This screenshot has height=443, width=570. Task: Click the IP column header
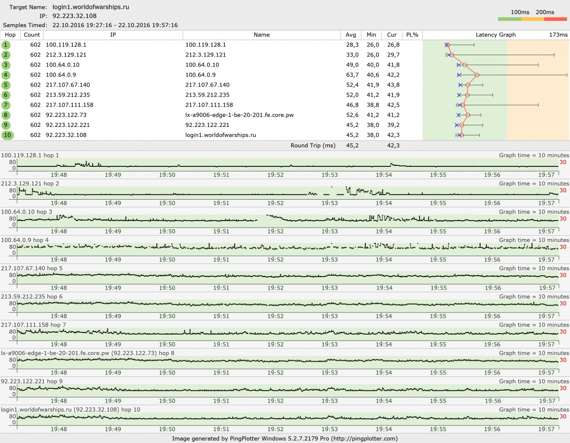tap(113, 35)
